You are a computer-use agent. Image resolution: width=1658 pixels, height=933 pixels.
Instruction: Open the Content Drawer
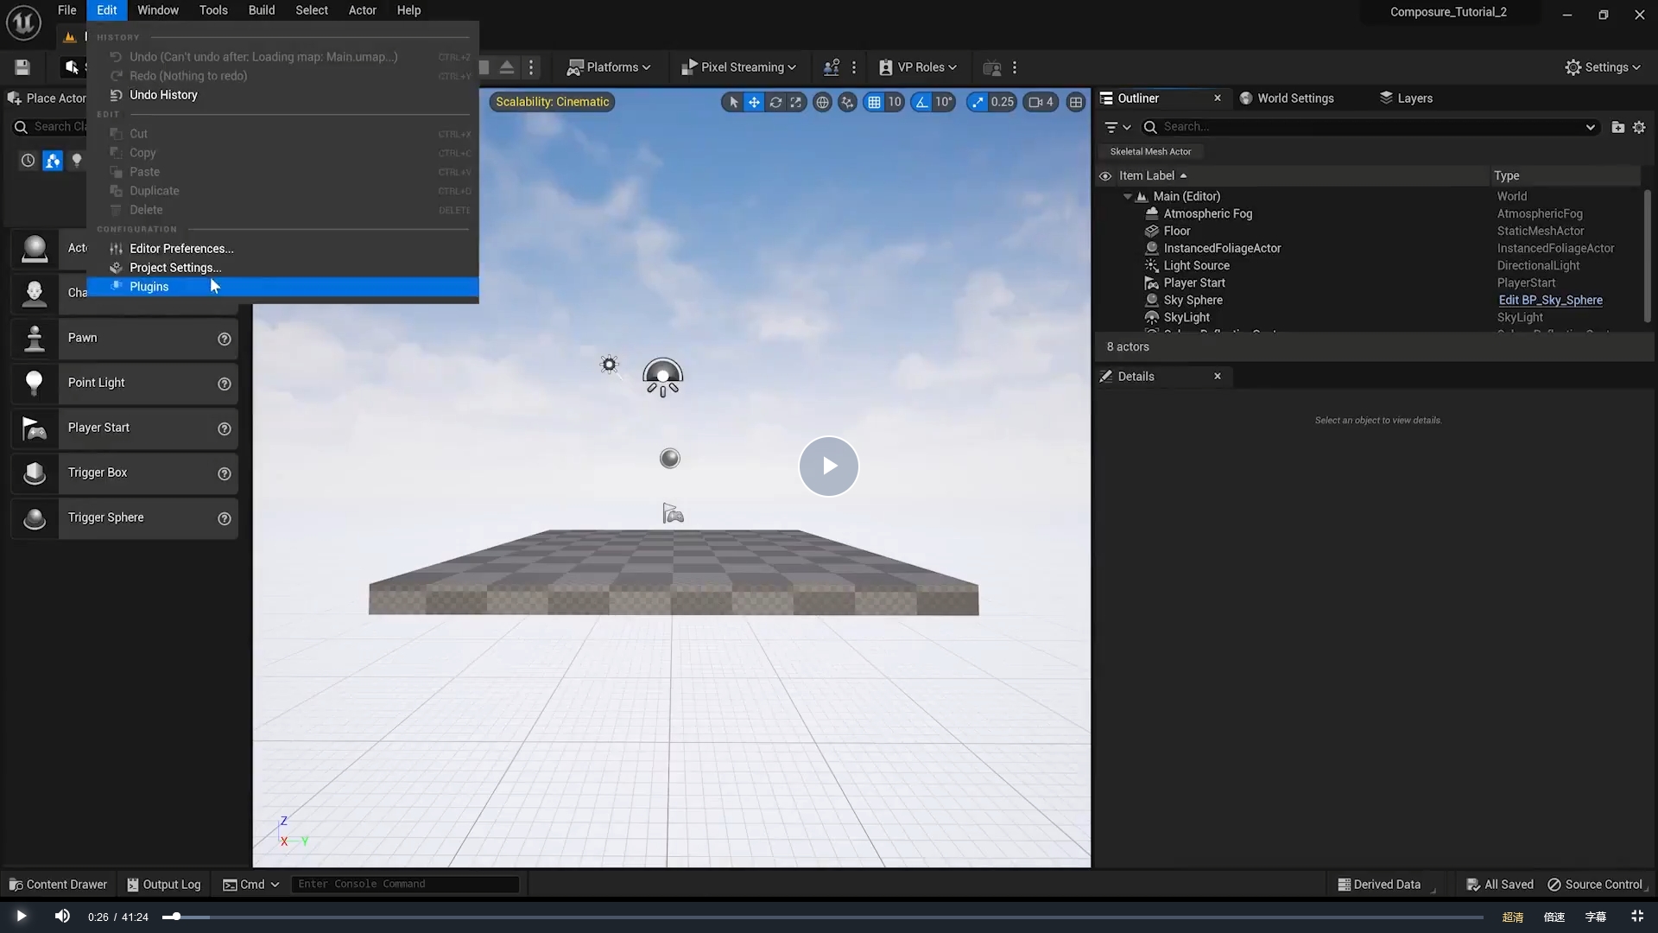(58, 885)
